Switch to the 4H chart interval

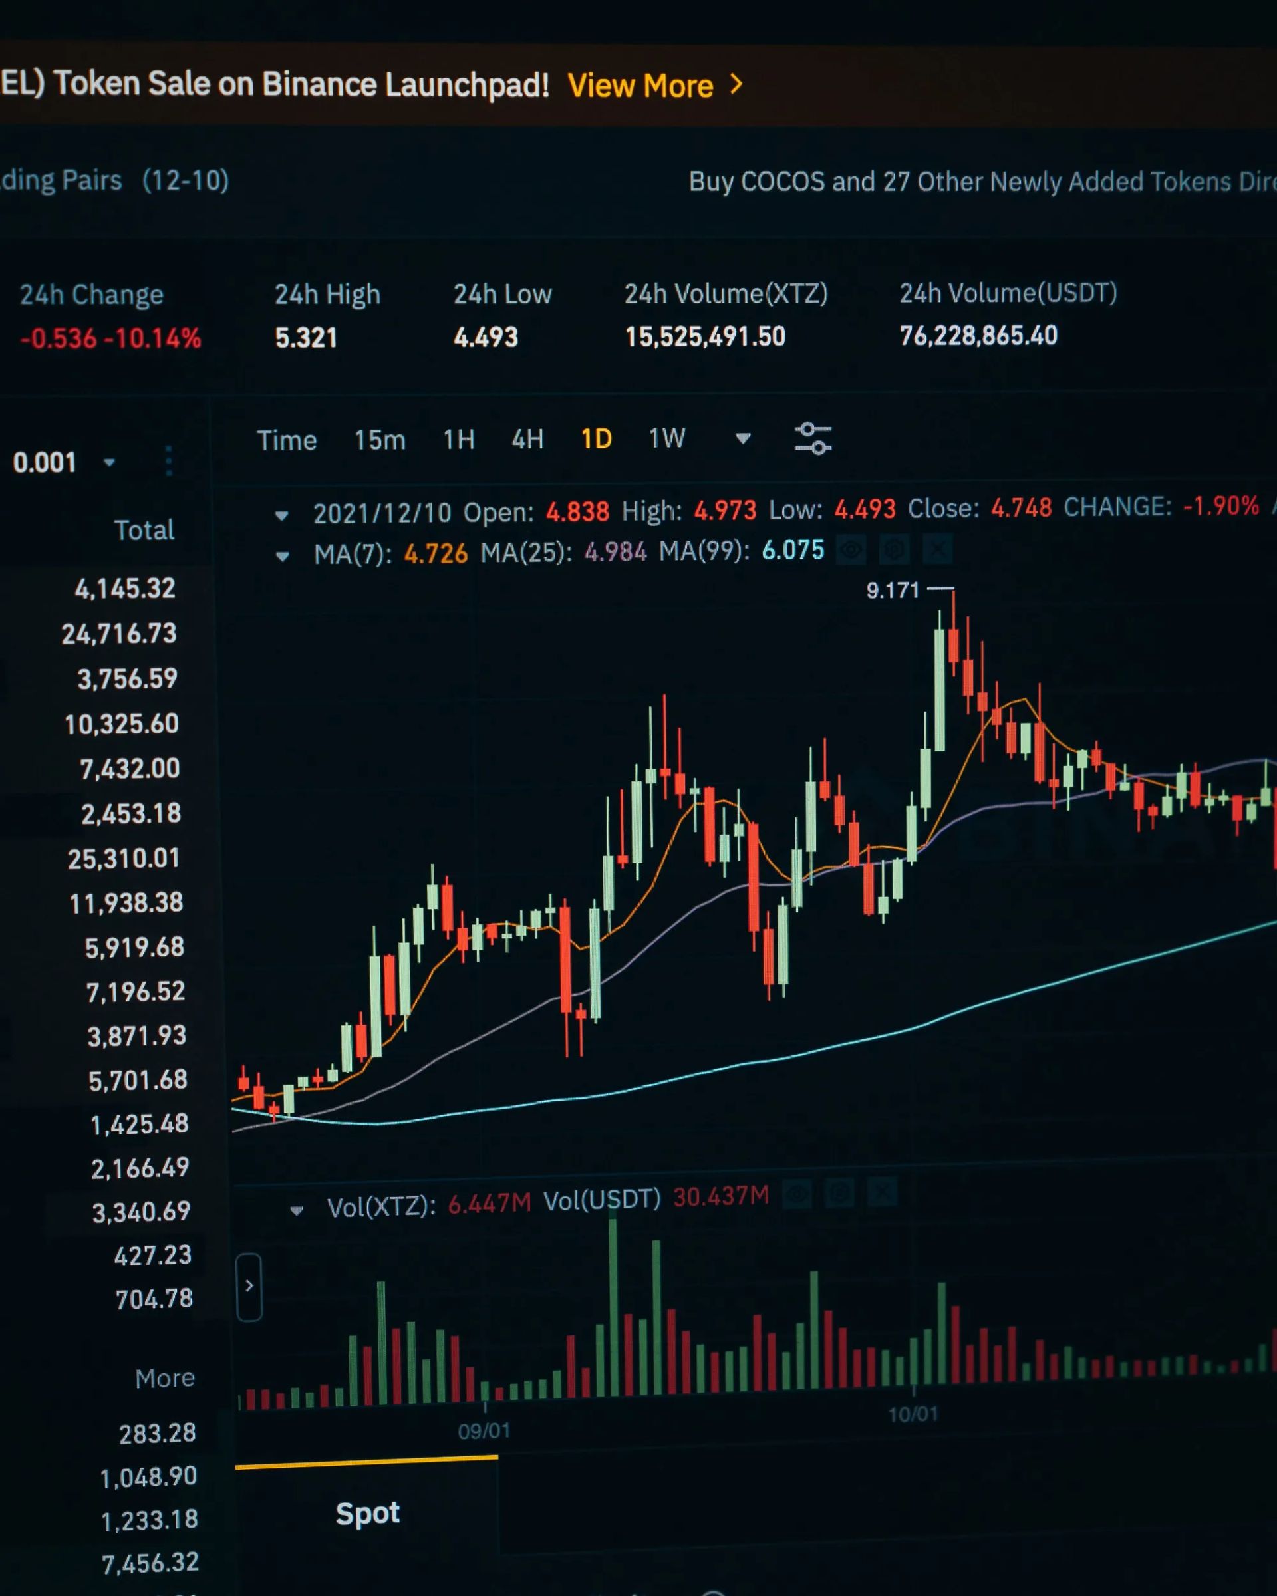click(527, 439)
